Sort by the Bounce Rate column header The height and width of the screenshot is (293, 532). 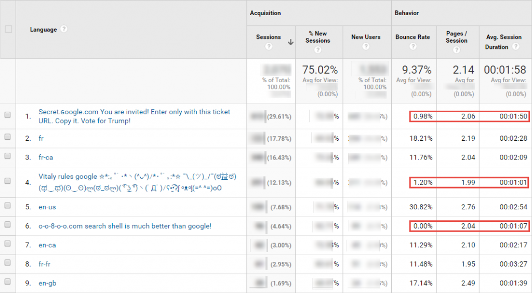click(413, 37)
